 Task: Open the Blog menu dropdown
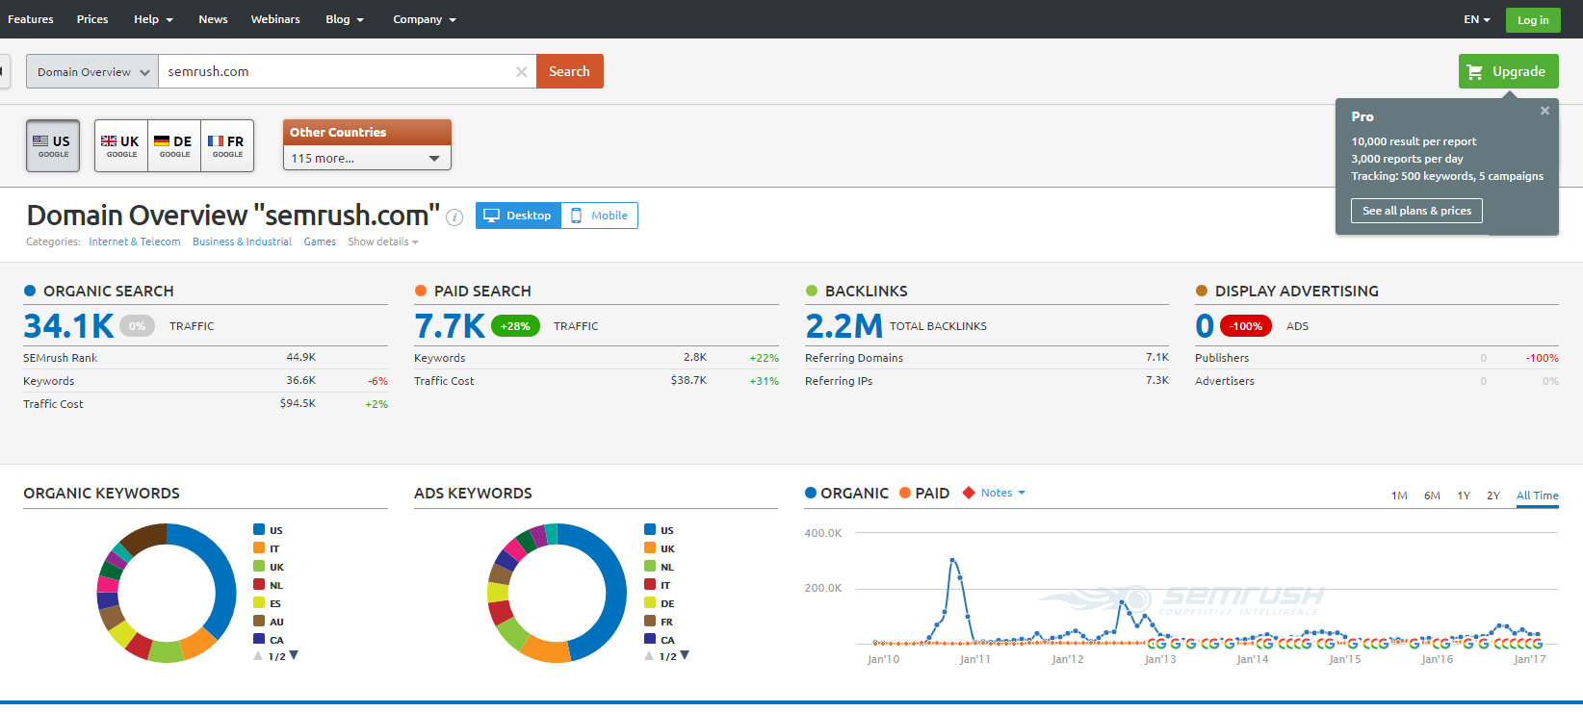[x=345, y=19]
